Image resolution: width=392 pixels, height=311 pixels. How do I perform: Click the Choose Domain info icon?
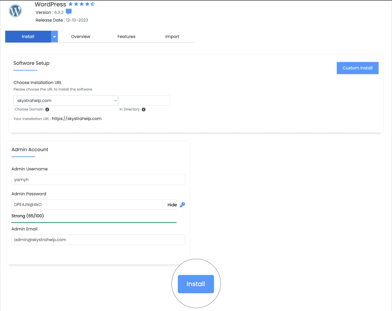[47, 109]
